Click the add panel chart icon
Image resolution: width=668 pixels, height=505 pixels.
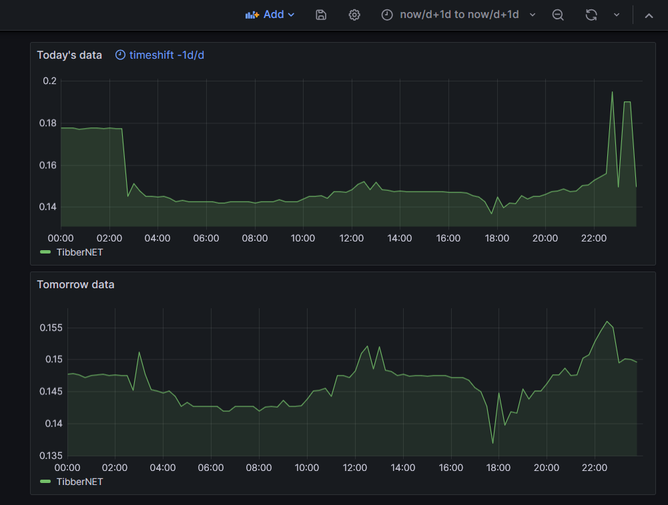click(x=252, y=15)
